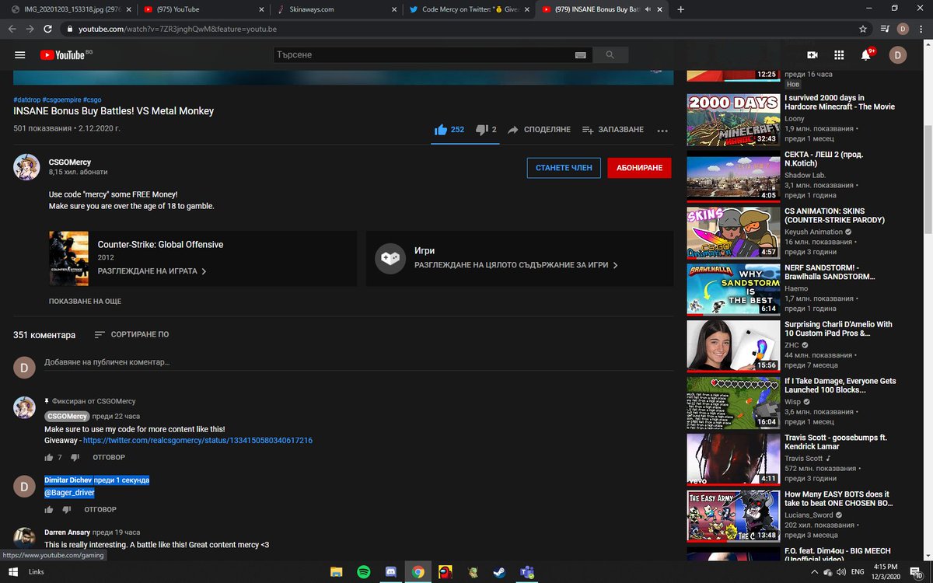Viewport: 933px width, 583px height.
Task: Open the СОРТИРАНЕ ПО comment sort dropdown
Action: (x=131, y=335)
